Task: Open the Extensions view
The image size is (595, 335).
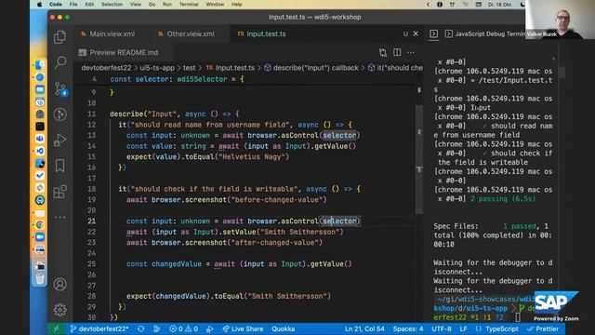Action: coord(59,192)
